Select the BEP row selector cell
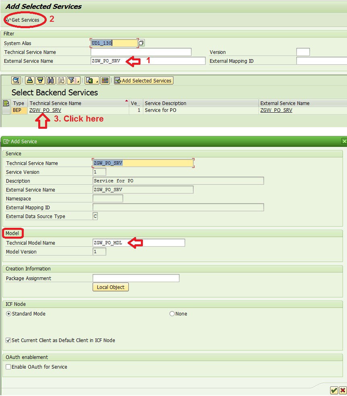Image resolution: width=347 pixels, height=396 pixels. (x=6, y=110)
